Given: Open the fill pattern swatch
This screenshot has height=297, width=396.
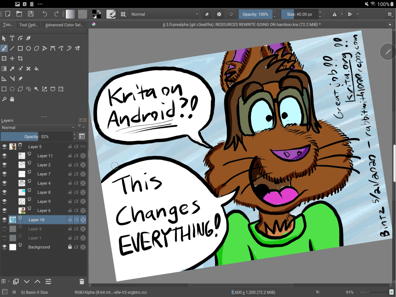Looking at the screenshot, I should 82,14.
